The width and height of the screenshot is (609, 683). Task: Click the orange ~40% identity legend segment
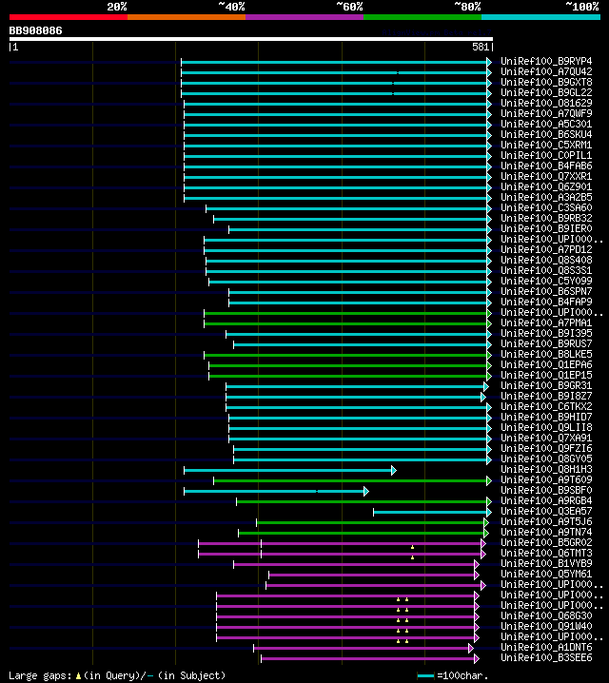tap(187, 17)
